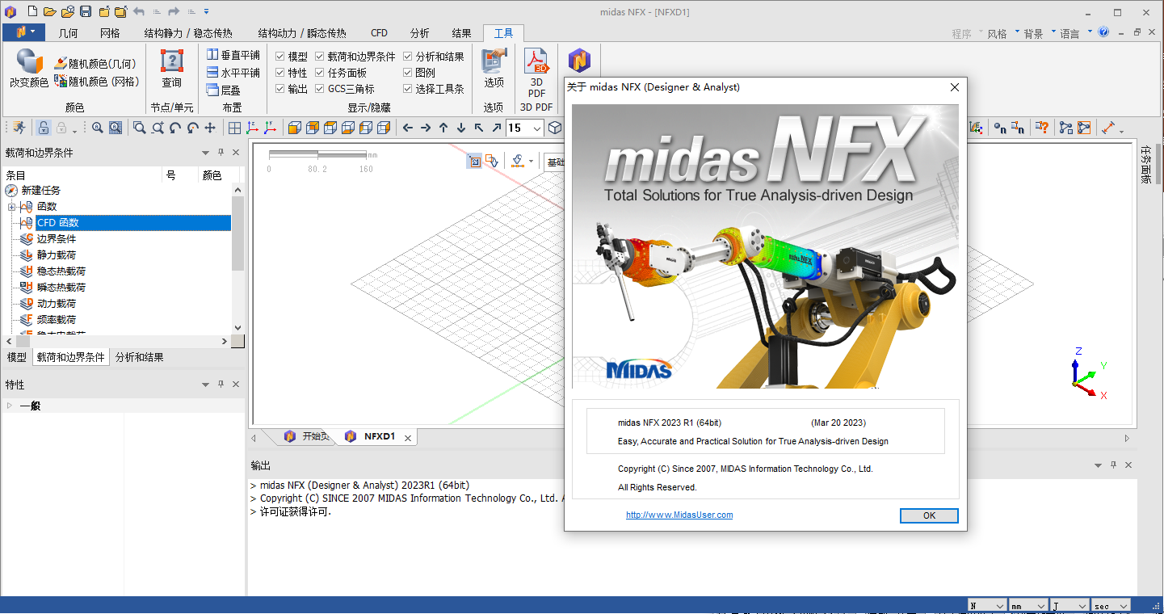Switch to the 分析和结果 panel tab
The width and height of the screenshot is (1164, 614).
coord(139,357)
